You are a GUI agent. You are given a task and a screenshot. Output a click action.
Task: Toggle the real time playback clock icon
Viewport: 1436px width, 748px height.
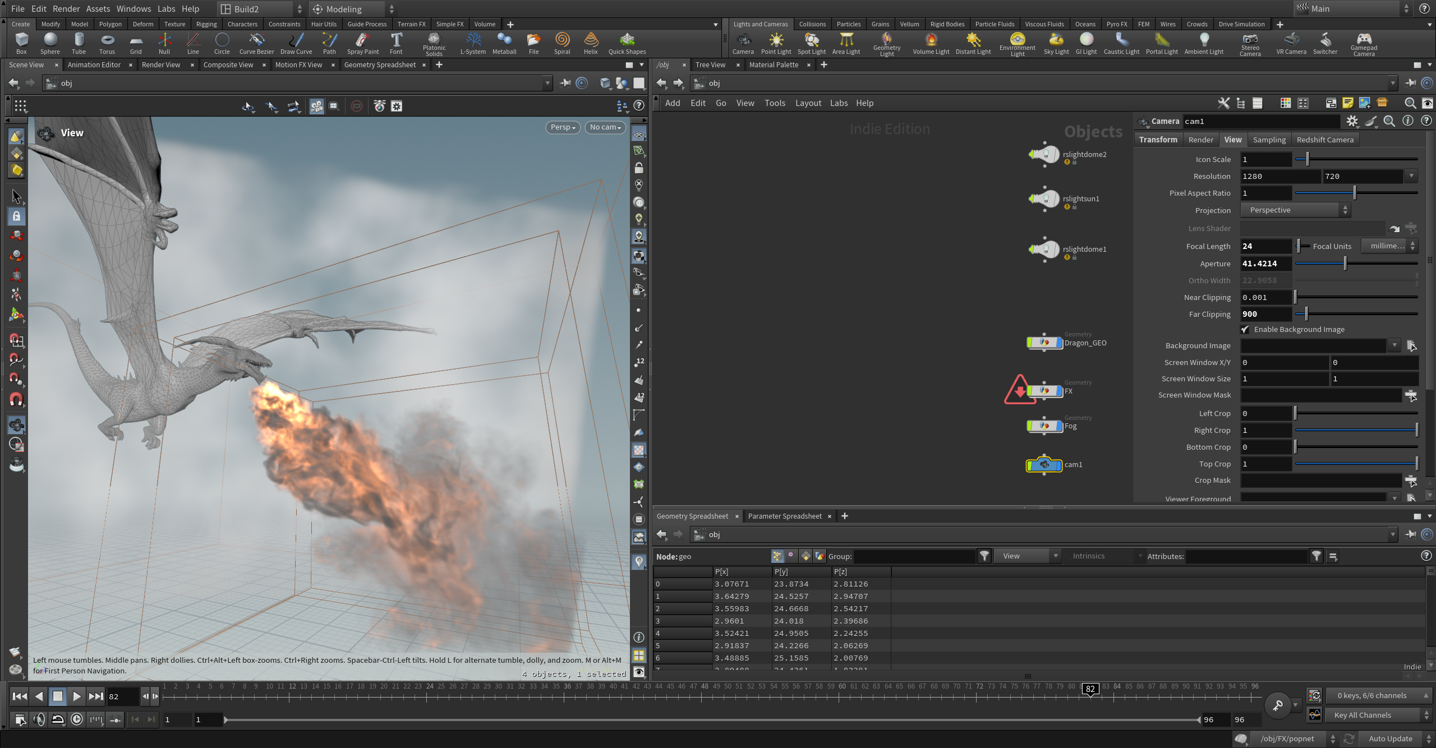[x=77, y=719]
